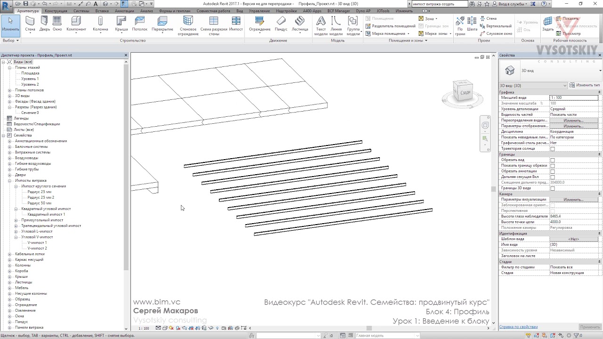Select the Ограждение (Railing) tool
This screenshot has height=339, width=603.
click(x=260, y=24)
